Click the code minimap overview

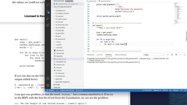coord(180,13)
